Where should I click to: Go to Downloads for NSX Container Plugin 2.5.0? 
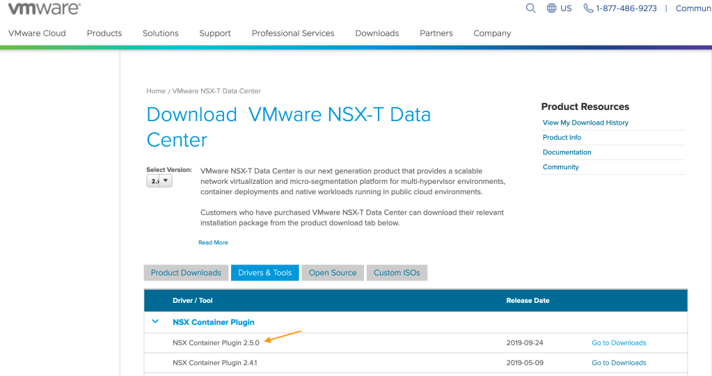pyautogui.click(x=619, y=343)
